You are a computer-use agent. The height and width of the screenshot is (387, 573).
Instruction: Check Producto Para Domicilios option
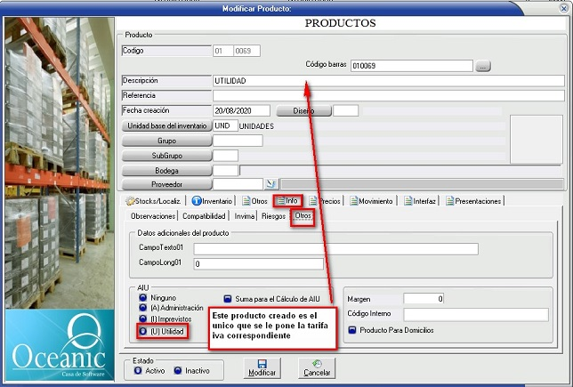352,330
